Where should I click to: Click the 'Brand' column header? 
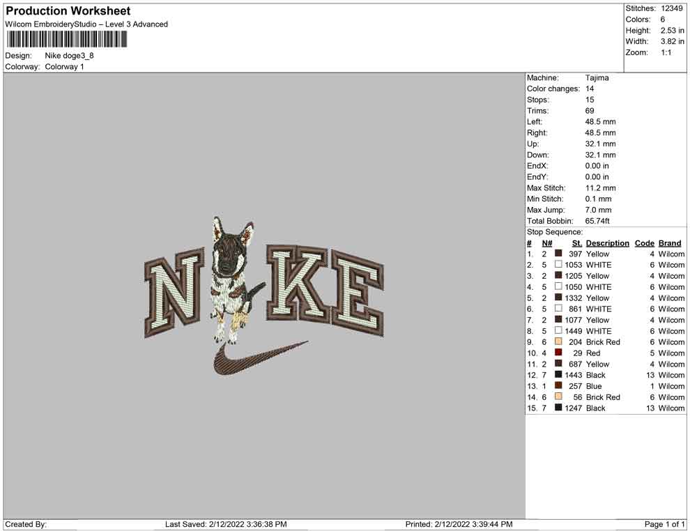coord(670,243)
